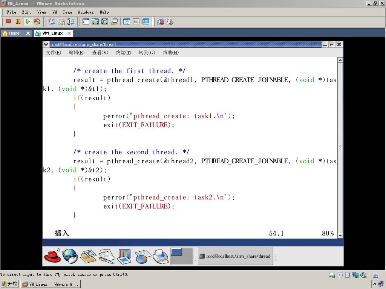Open the Help menu in VMware
The width and height of the screenshot is (386, 289).
(x=104, y=12)
